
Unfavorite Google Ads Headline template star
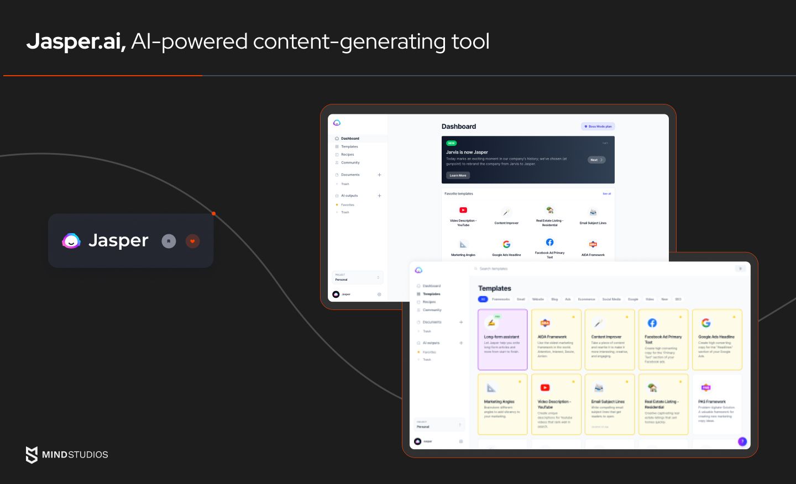[734, 317]
